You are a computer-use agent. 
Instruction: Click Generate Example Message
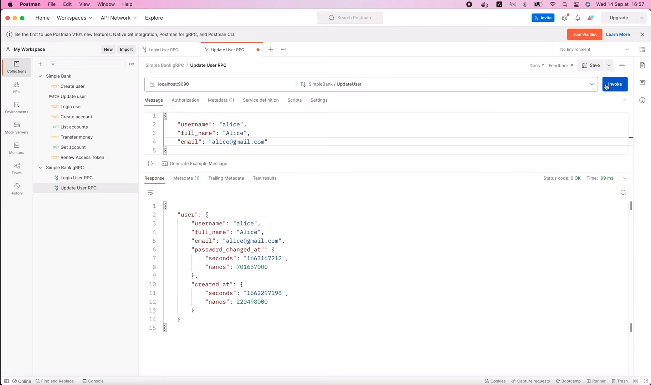194,164
